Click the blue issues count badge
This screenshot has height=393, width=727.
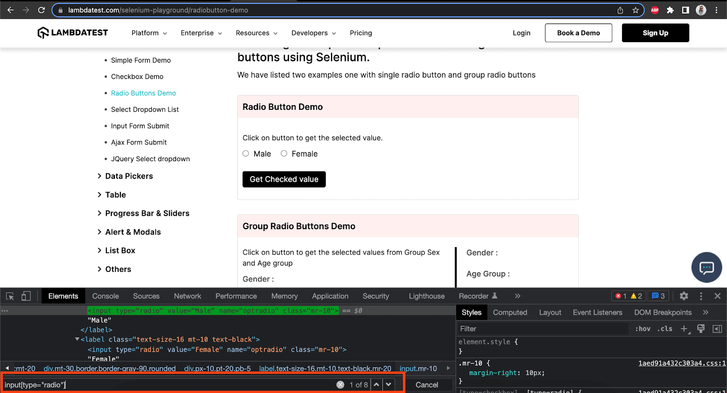click(658, 296)
